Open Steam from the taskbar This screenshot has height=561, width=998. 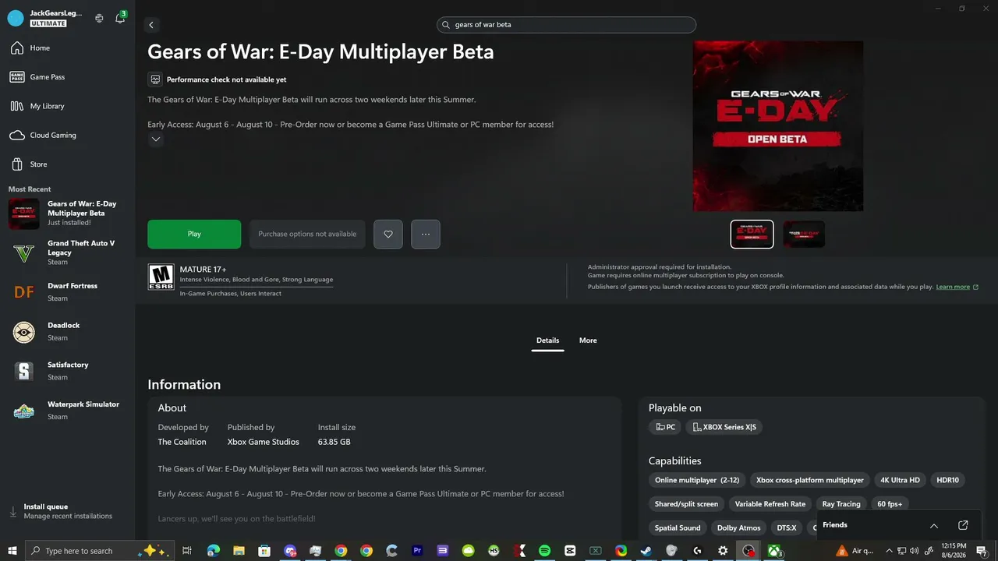click(x=646, y=551)
